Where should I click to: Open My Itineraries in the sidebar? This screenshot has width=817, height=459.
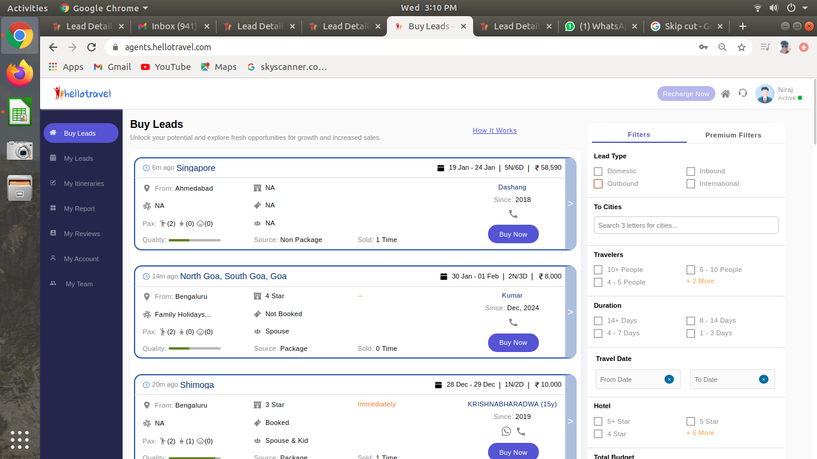(84, 183)
